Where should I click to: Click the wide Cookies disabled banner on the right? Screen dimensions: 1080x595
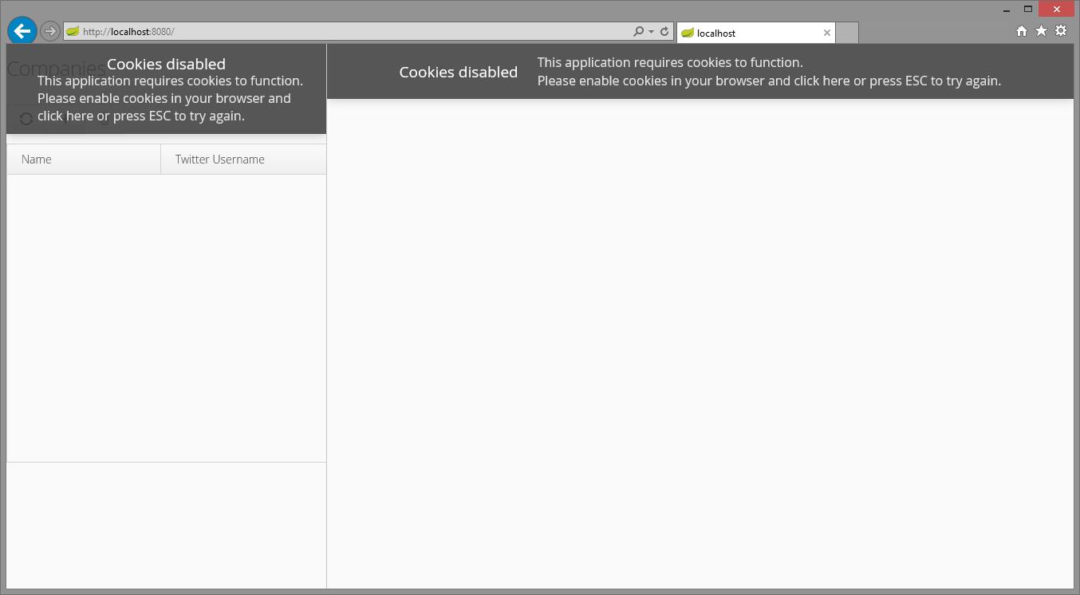(x=700, y=72)
